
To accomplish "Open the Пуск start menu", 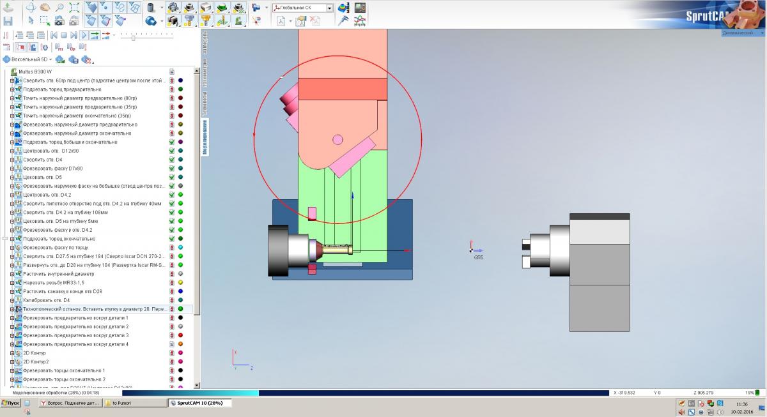I will pyautogui.click(x=12, y=404).
